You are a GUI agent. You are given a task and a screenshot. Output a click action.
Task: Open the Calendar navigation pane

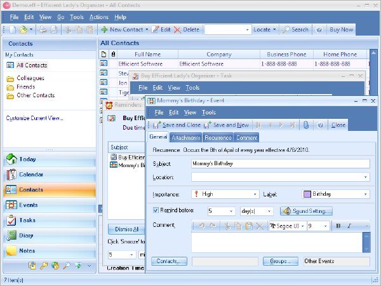[50, 174]
